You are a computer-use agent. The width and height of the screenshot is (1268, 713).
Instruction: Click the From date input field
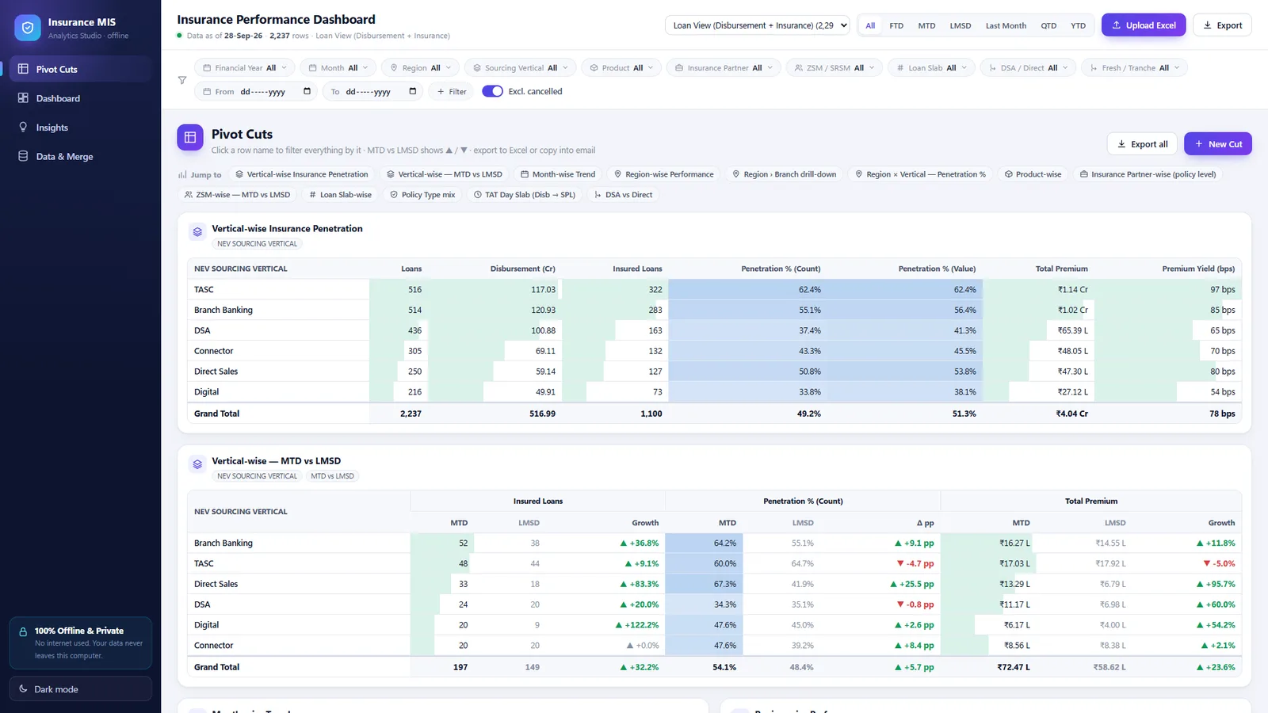click(x=256, y=91)
